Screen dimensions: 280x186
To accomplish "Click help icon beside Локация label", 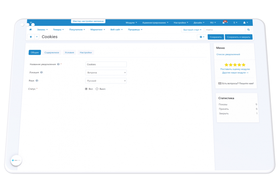I will (42, 72).
